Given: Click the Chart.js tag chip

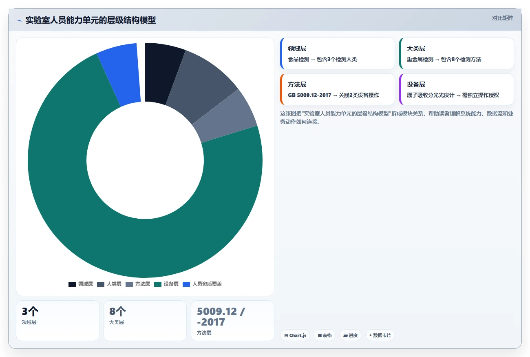Looking at the screenshot, I should (295, 335).
